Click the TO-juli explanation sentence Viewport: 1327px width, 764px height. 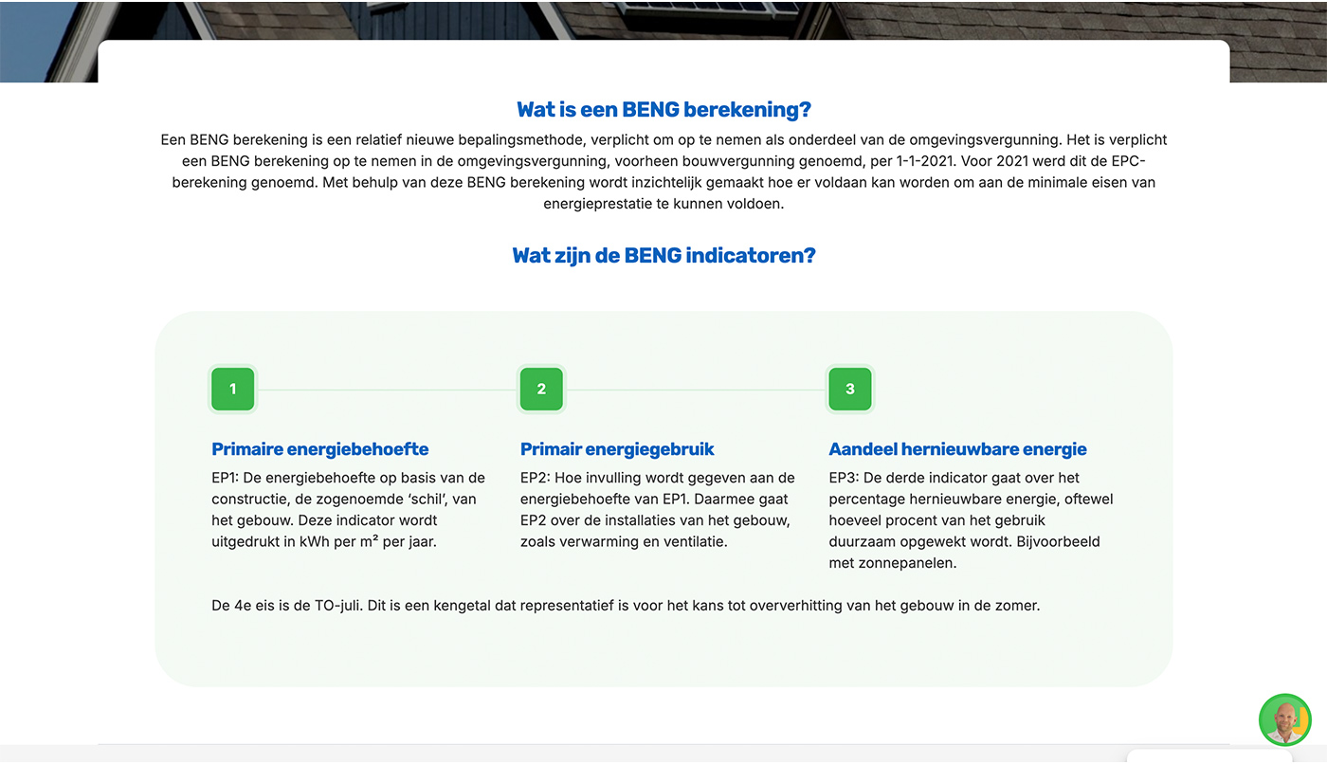coord(626,606)
